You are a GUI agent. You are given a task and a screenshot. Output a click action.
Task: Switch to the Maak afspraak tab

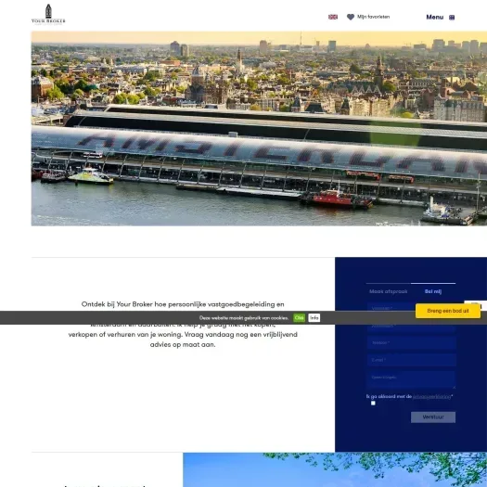(389, 291)
